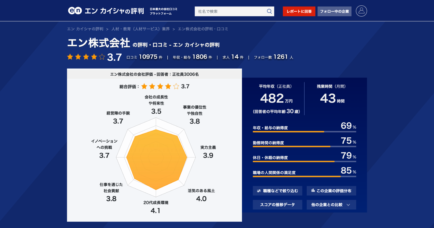Click フォロー数 1261 人 stat

coord(273,57)
